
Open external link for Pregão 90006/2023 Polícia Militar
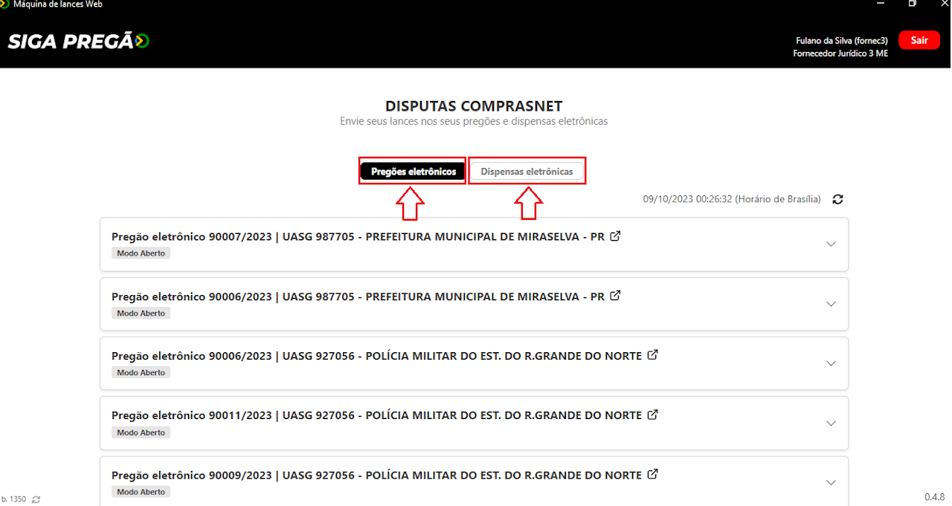point(652,355)
